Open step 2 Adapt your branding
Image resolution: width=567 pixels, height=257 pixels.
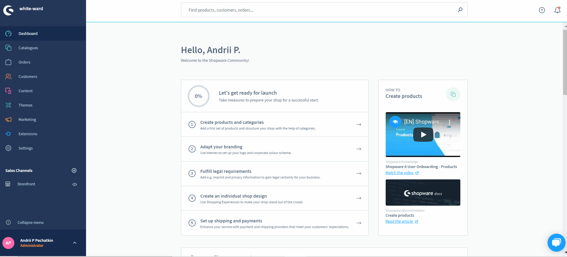275,149
